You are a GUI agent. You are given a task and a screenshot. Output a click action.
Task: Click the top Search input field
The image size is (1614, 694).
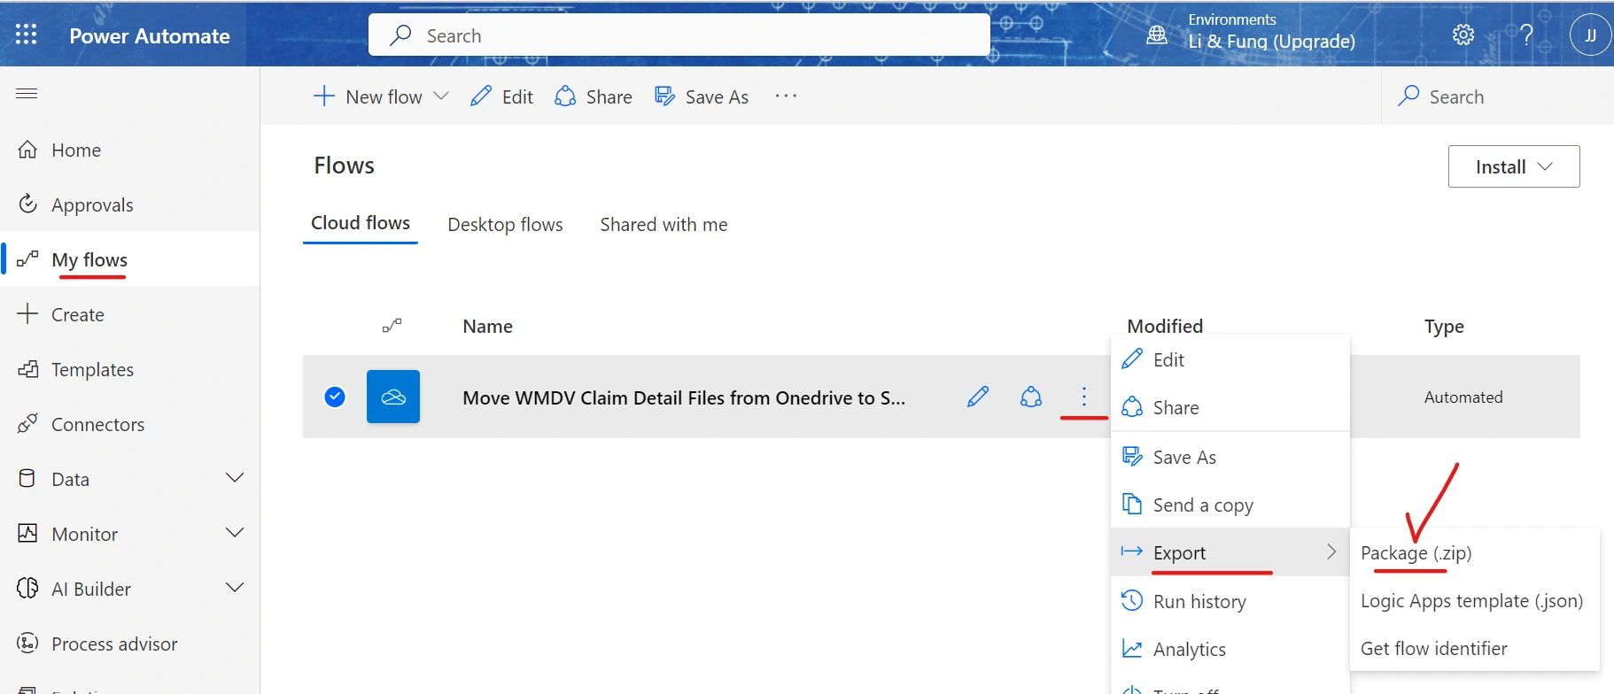tap(679, 35)
